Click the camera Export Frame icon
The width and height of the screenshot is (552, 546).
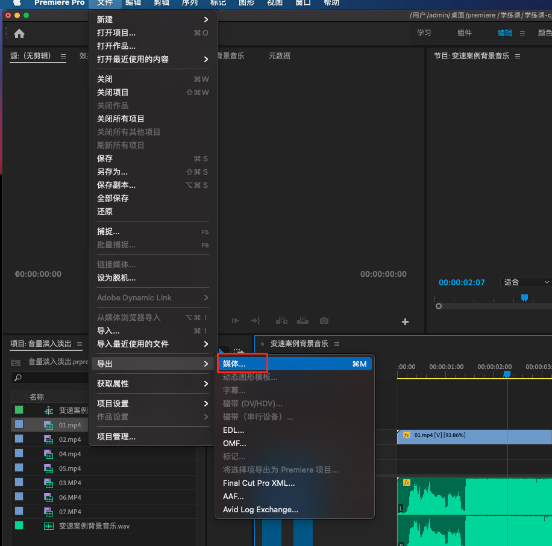pos(324,321)
